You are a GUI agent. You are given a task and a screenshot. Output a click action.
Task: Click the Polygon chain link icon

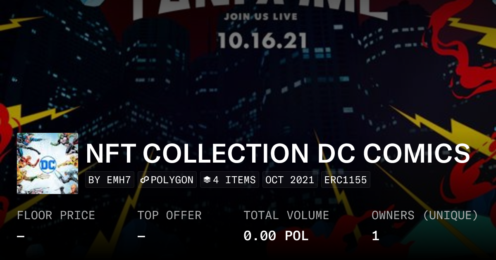click(x=145, y=180)
